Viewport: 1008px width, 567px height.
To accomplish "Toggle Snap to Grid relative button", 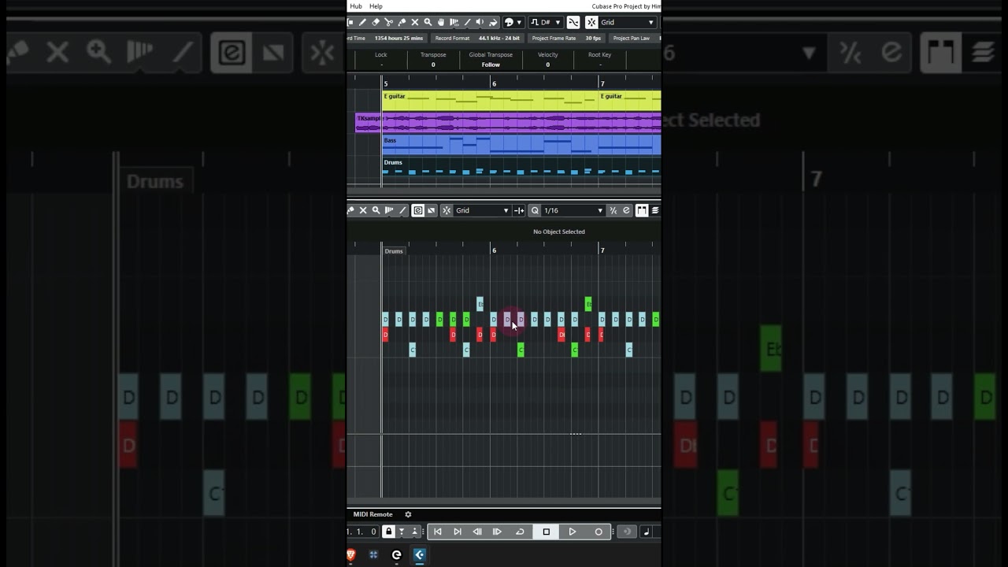I will tap(519, 210).
